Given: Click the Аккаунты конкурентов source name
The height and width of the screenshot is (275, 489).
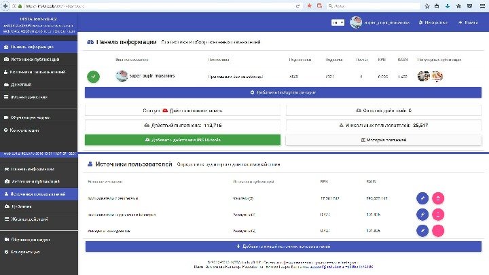Looking at the screenshot, I should point(109,231).
